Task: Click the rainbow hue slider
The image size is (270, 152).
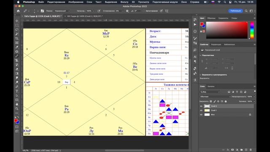Action: click(252, 30)
